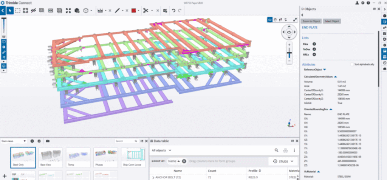This screenshot has width=387, height=180.
Task: Open the STUDS preset dropdown
Action: coord(283,161)
